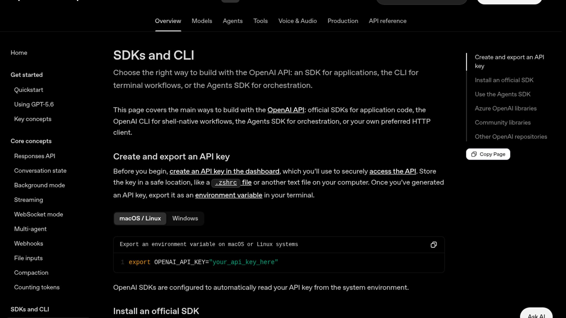Jump to 'Community libraries' in outline
Image resolution: width=566 pixels, height=318 pixels.
coord(503,122)
